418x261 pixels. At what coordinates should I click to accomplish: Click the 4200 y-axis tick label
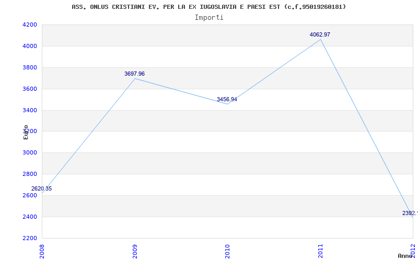tap(29, 25)
